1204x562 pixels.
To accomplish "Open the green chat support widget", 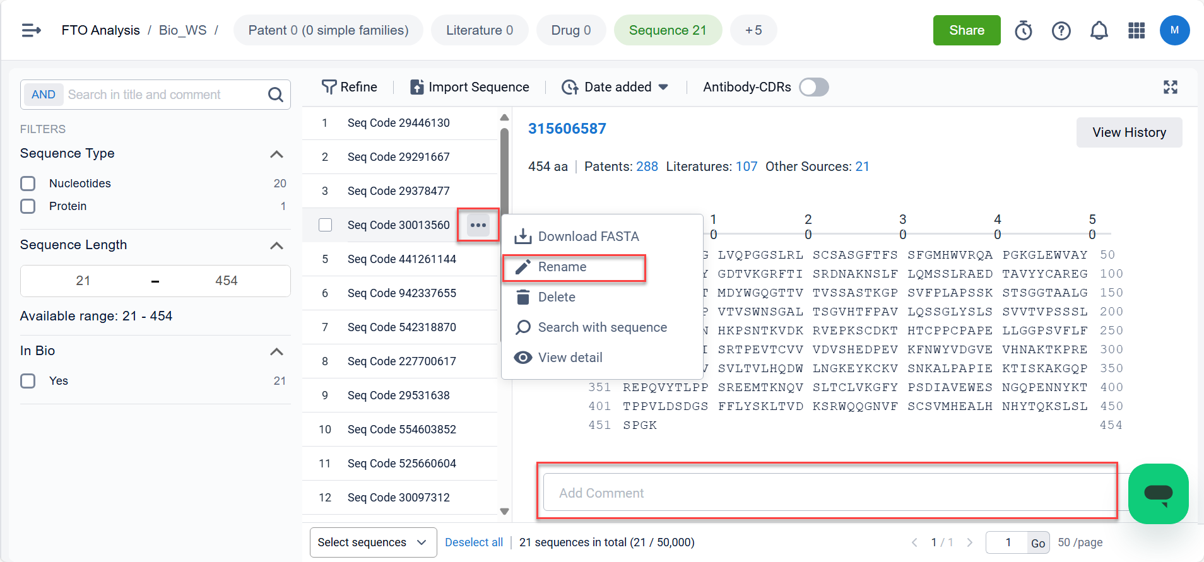I will point(1157,493).
